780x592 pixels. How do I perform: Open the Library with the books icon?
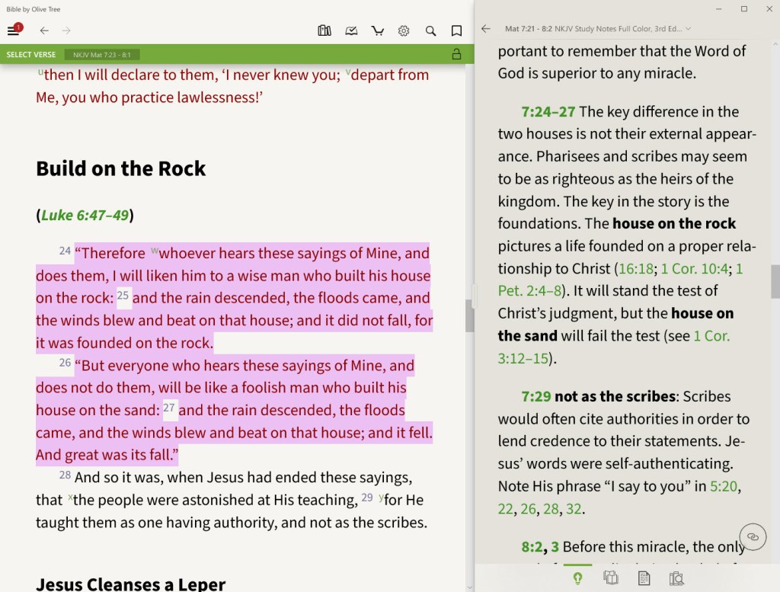pos(324,30)
